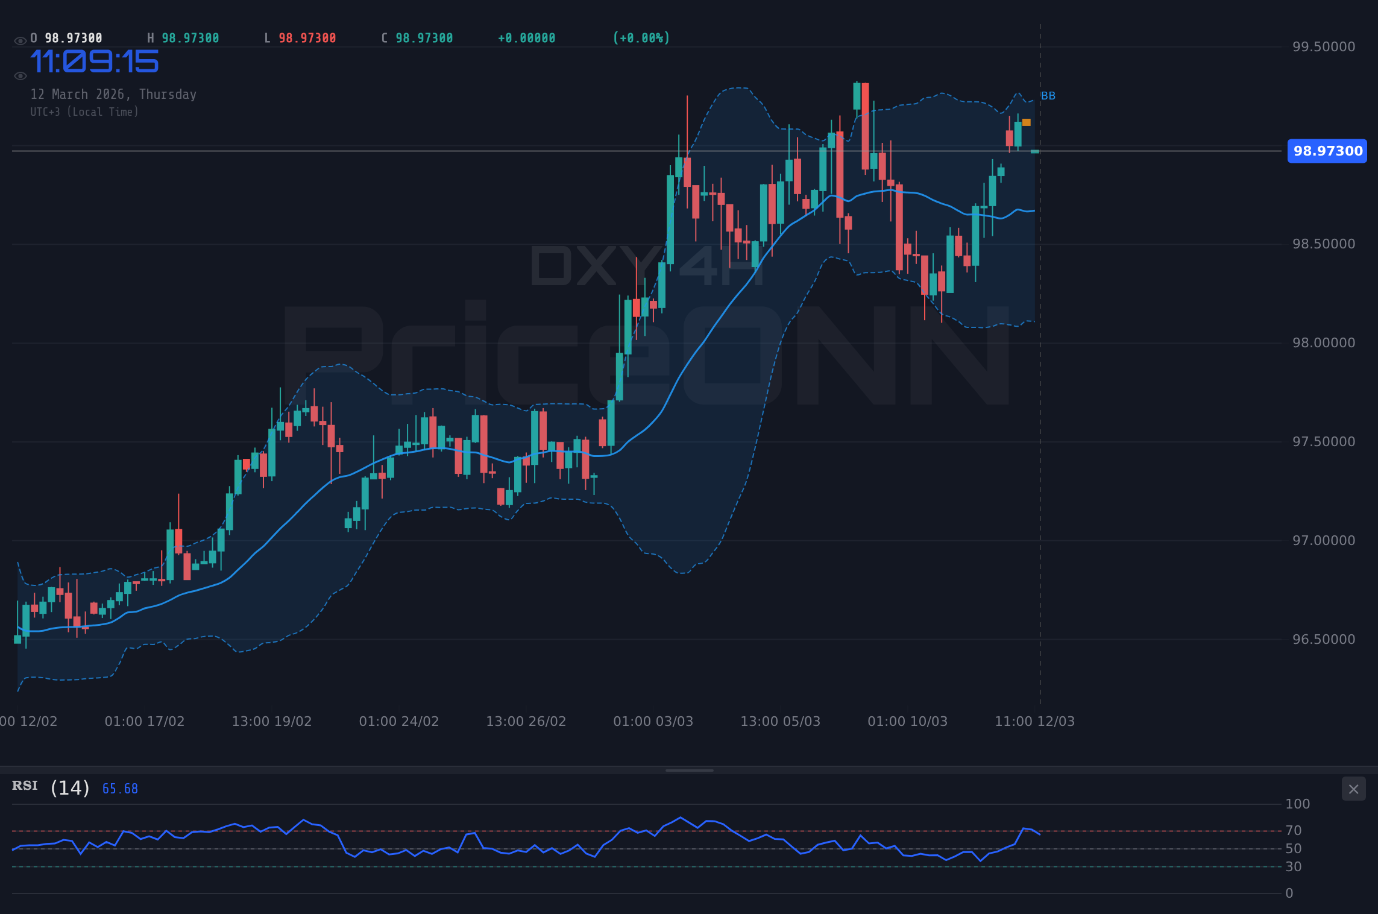Click the BB Bollinger Bands label
The height and width of the screenshot is (914, 1378).
point(1048,96)
